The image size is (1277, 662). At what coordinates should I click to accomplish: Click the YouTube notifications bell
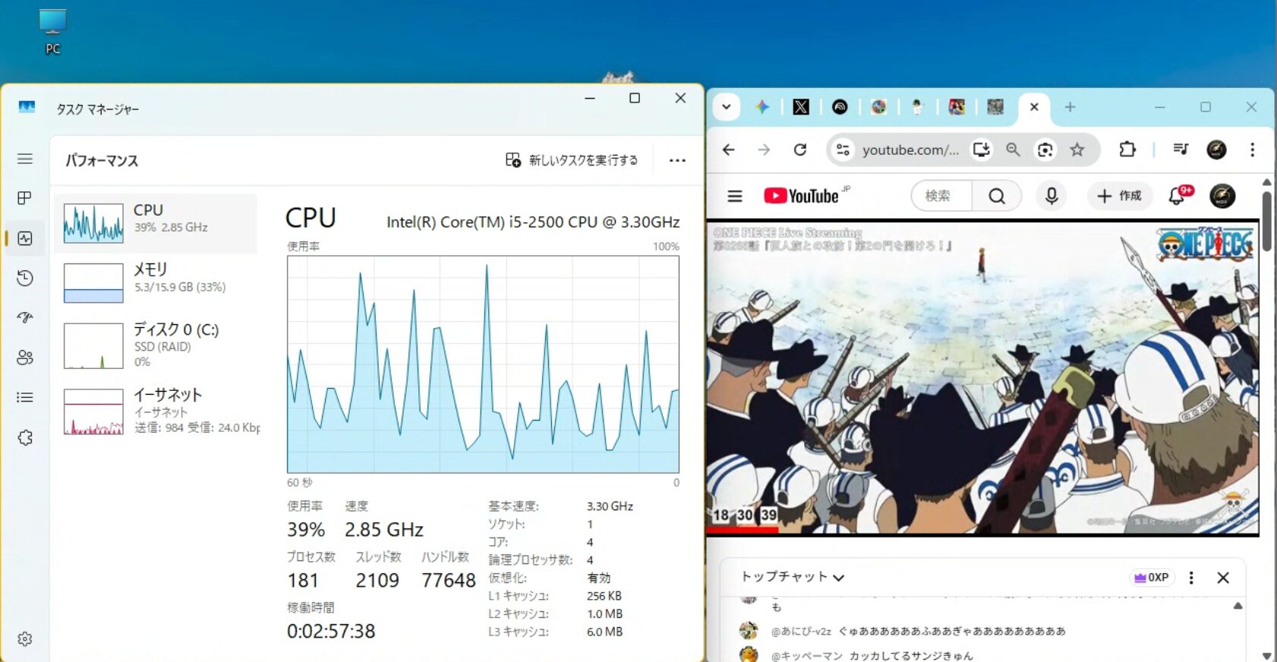pyautogui.click(x=1177, y=196)
